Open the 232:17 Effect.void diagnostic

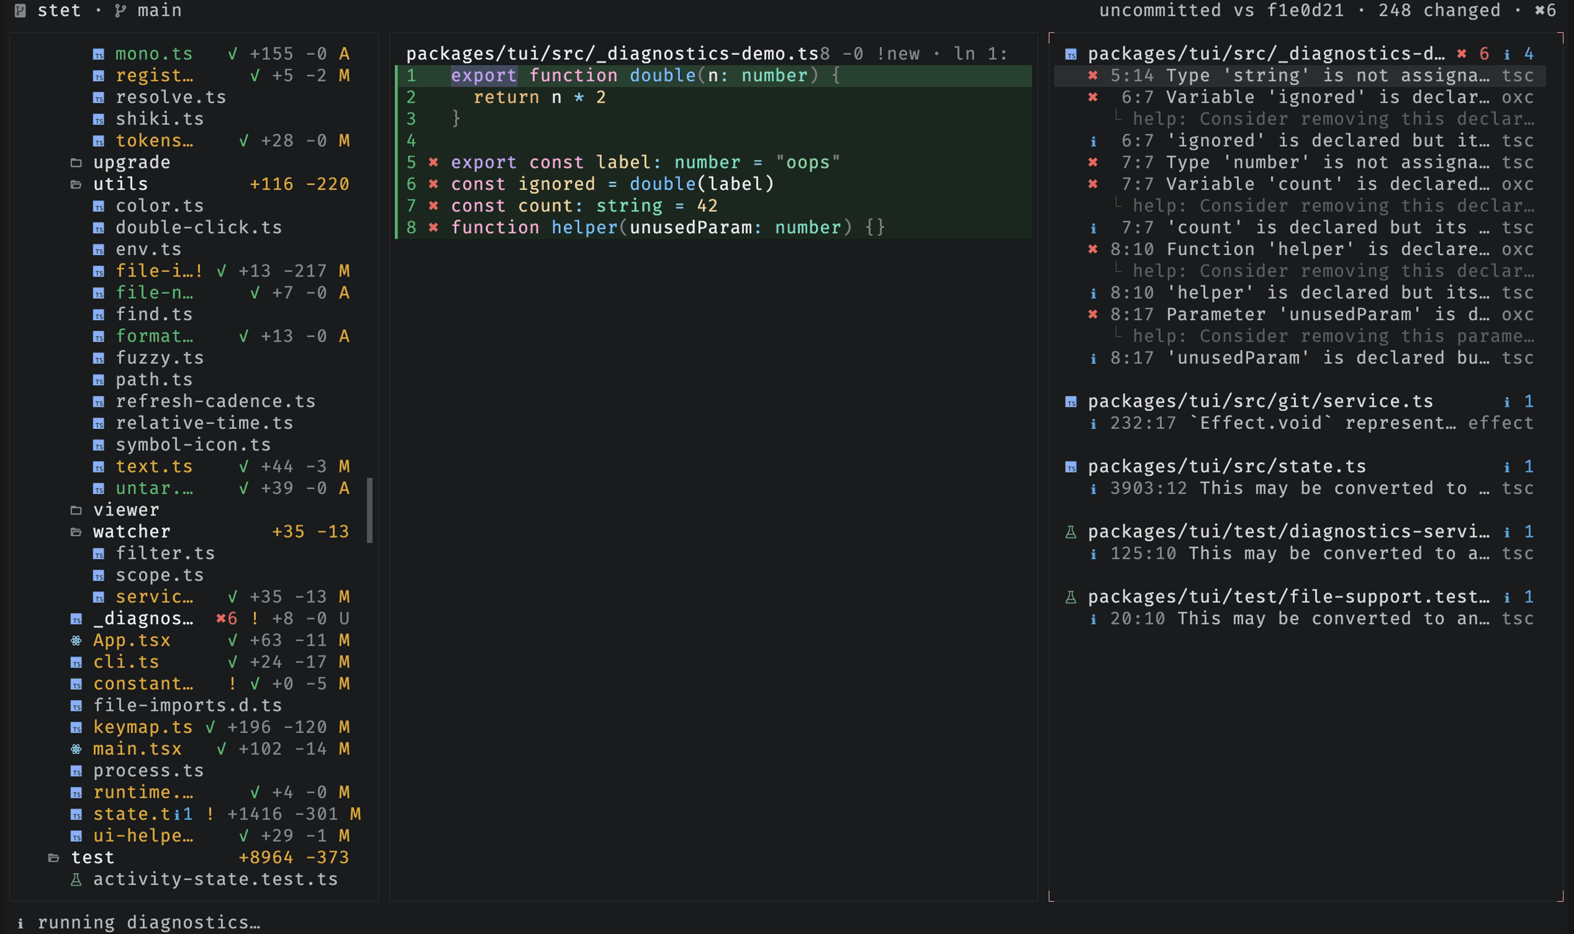click(x=1300, y=423)
